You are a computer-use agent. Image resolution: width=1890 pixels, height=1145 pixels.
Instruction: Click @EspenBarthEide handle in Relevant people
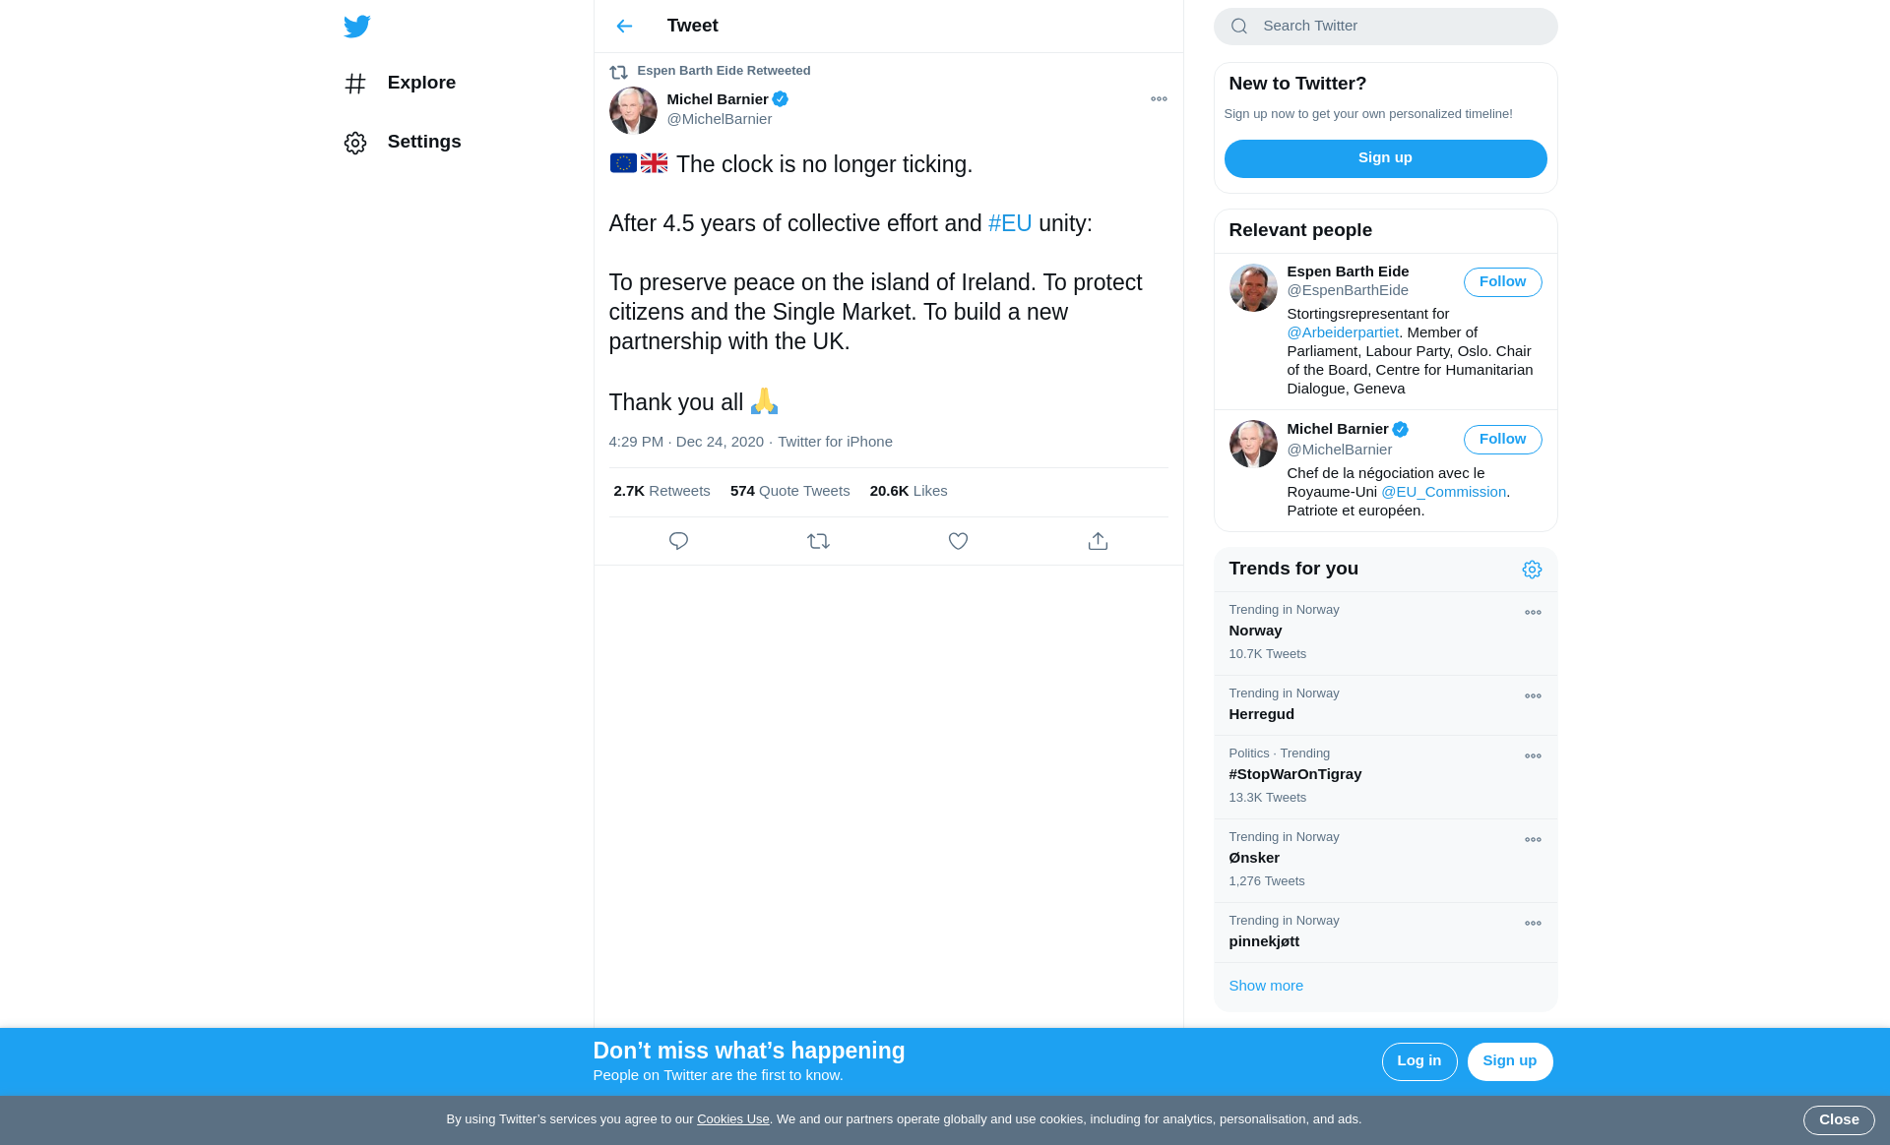pos(1347,290)
